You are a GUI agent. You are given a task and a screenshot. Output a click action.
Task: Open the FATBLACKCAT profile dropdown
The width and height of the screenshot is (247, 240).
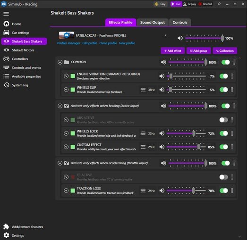tap(166, 35)
